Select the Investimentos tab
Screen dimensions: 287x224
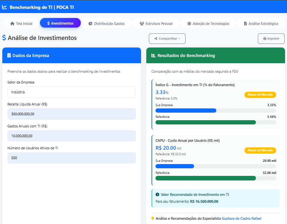click(x=60, y=23)
